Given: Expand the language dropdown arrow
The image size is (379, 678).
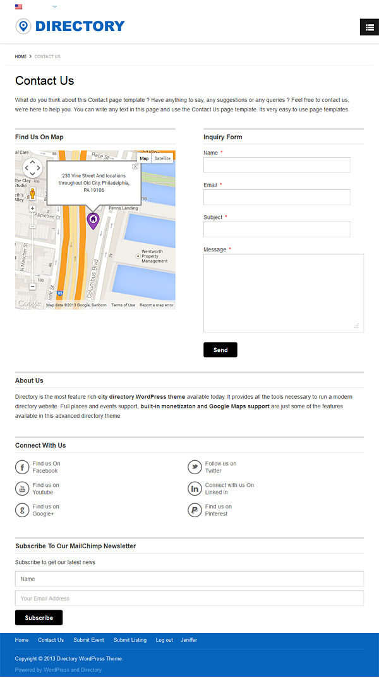Looking at the screenshot, I should tap(54, 6).
